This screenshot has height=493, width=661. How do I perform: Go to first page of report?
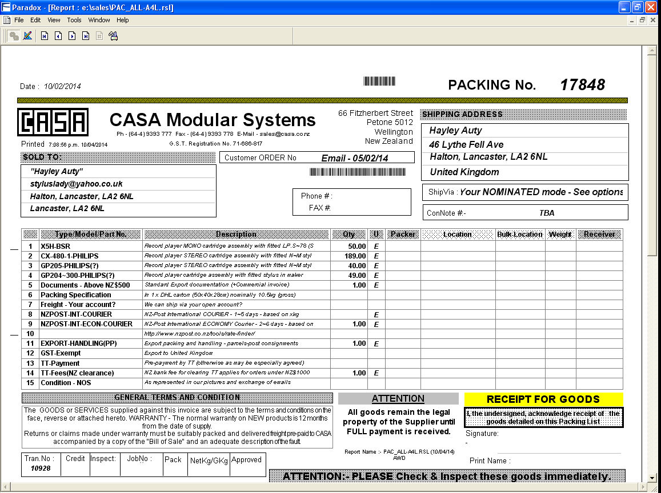coord(44,36)
